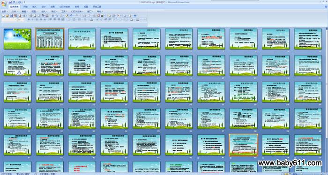Open the round Office button menu
Image resolution: width=328 pixels, height=175 pixels.
point(4,4)
